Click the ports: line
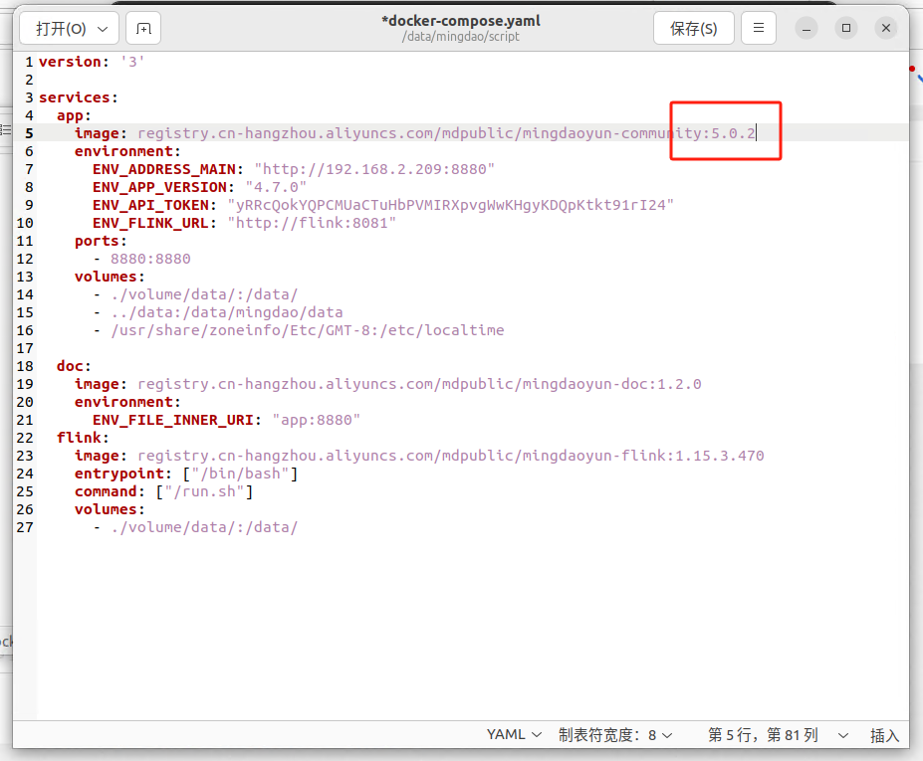 coord(101,241)
